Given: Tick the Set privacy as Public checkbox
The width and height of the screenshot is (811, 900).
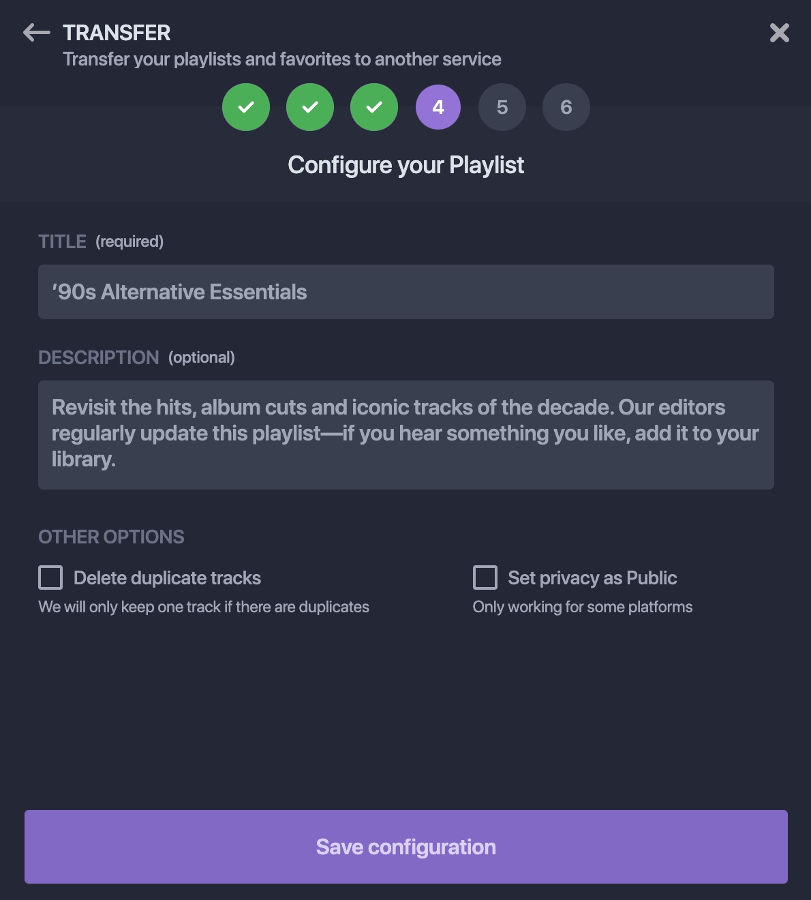Looking at the screenshot, I should coord(485,577).
